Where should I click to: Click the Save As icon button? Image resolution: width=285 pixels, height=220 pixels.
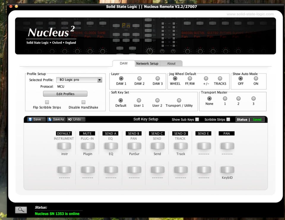(x=56, y=119)
